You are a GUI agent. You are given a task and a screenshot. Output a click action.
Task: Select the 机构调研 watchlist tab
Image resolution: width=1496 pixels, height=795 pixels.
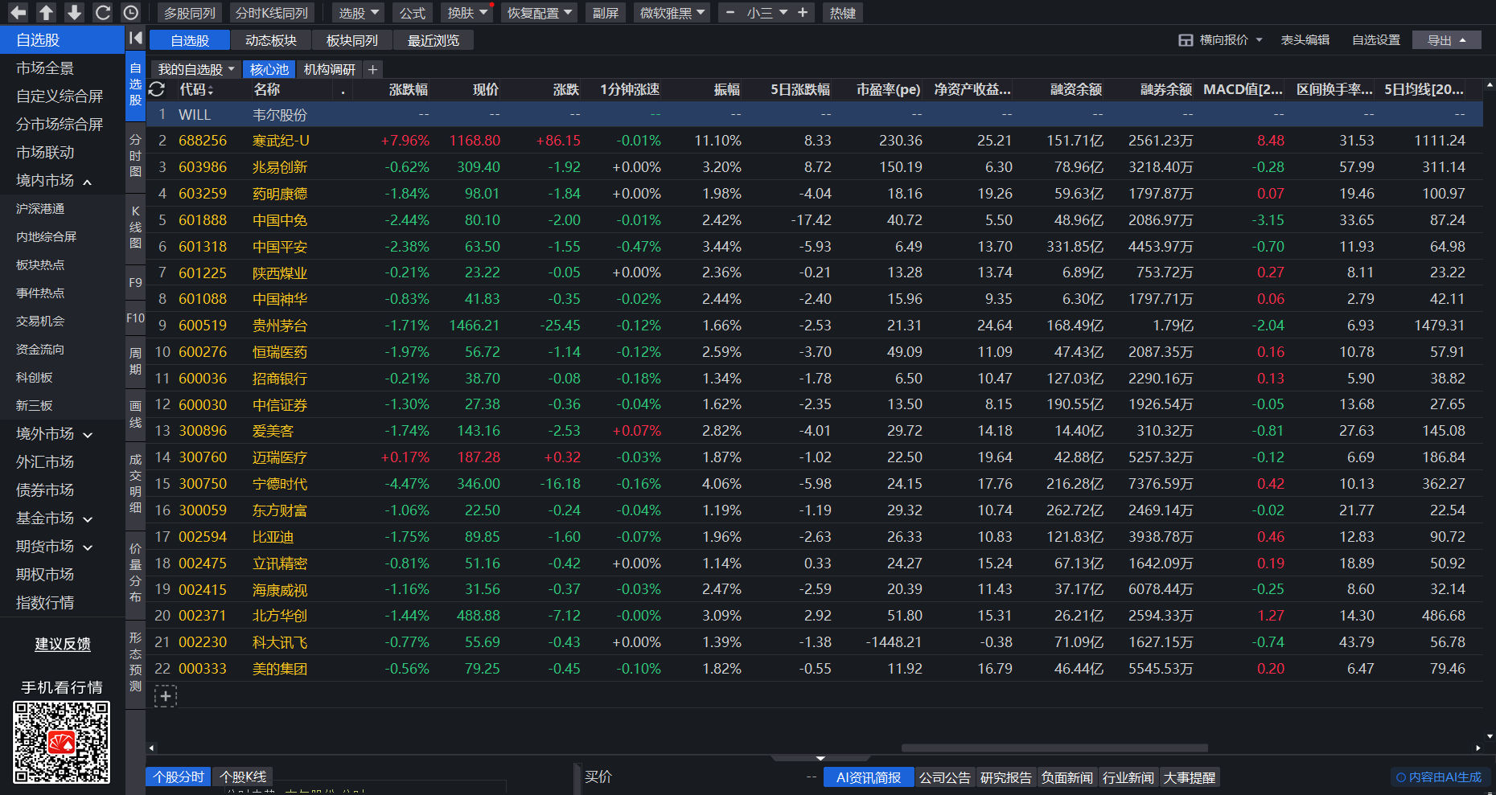coord(330,70)
